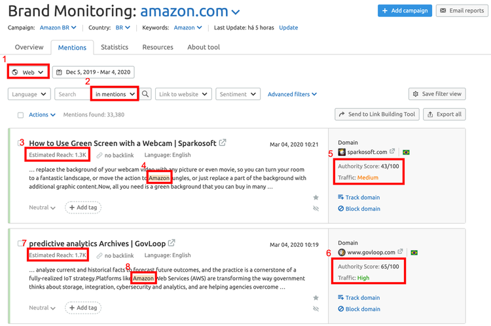Star the GovLoop mention as favorite
This screenshot has width=491, height=326.
point(316,297)
